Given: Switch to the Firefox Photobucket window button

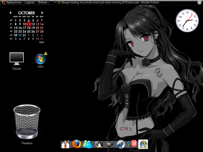Looking at the screenshot, I should 108,2.
